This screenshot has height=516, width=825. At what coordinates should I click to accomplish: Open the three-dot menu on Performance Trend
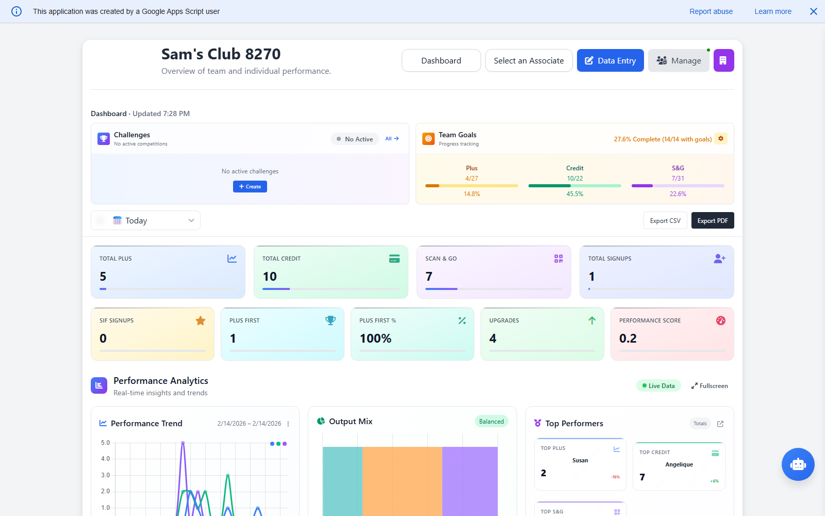(288, 423)
